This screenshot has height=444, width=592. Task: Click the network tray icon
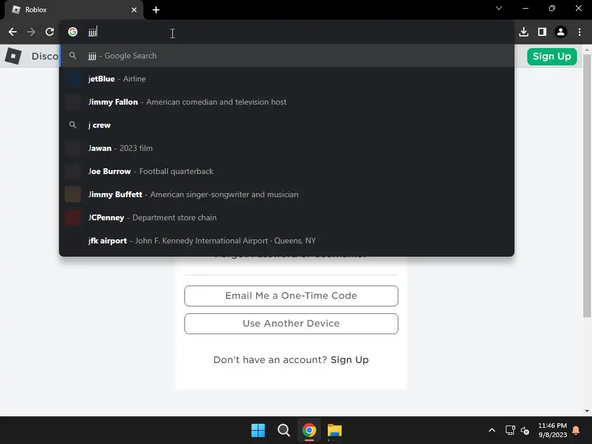click(x=510, y=430)
